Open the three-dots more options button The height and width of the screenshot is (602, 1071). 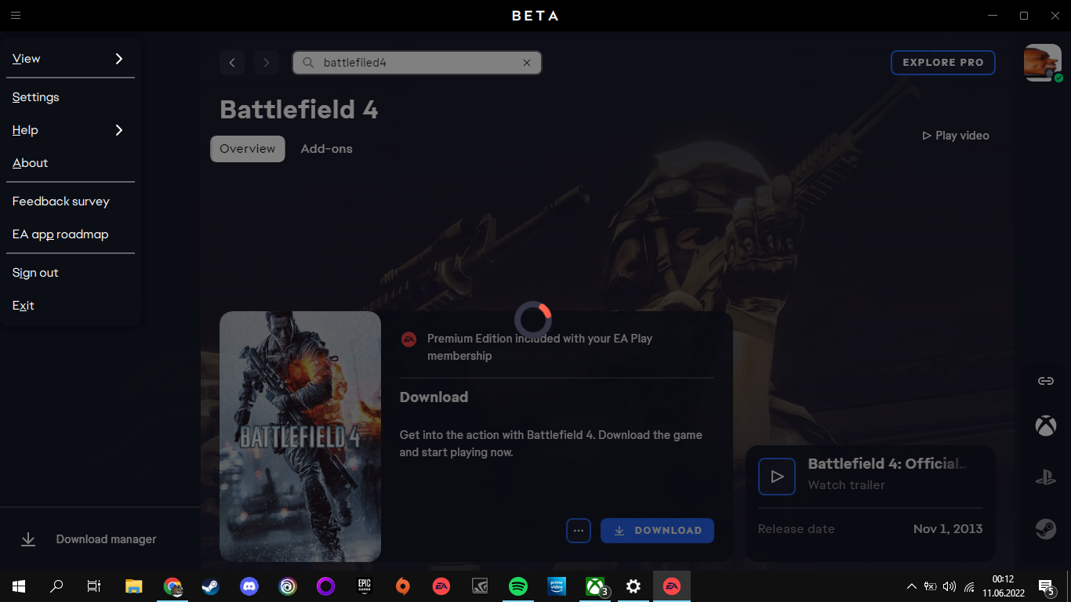click(x=579, y=531)
